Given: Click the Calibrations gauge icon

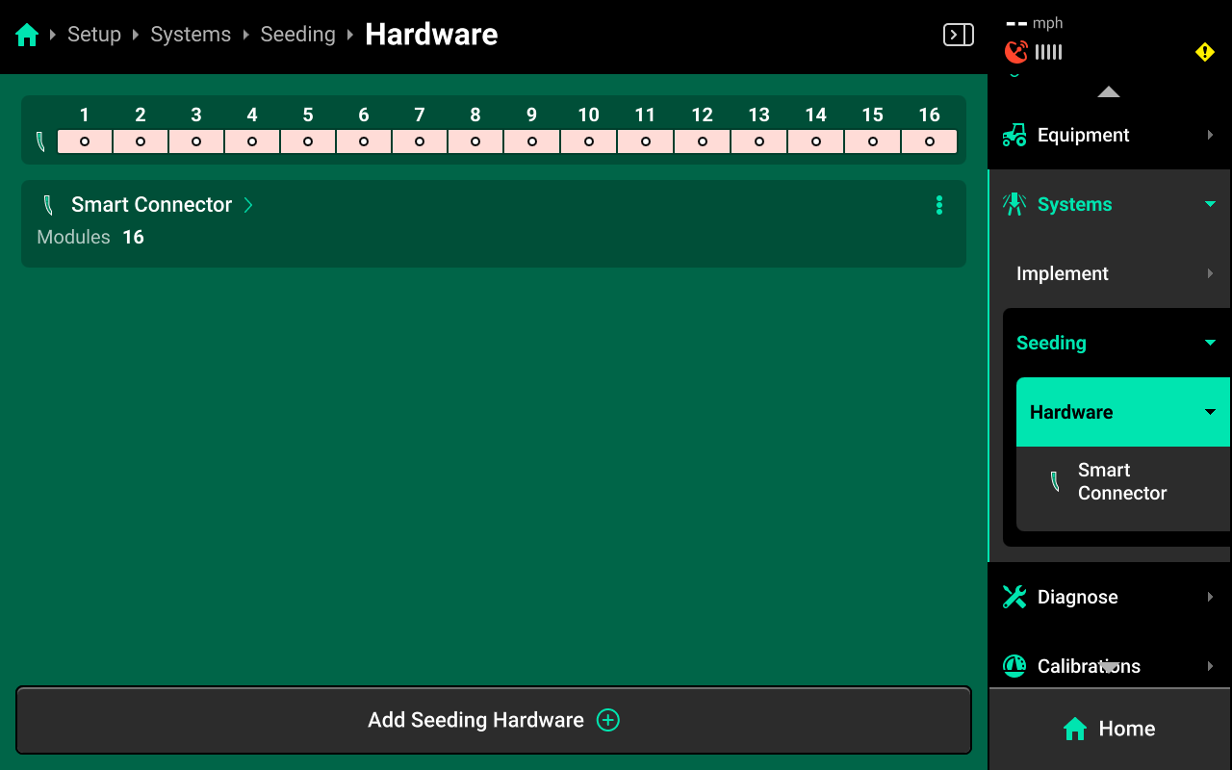Looking at the screenshot, I should point(1014,666).
